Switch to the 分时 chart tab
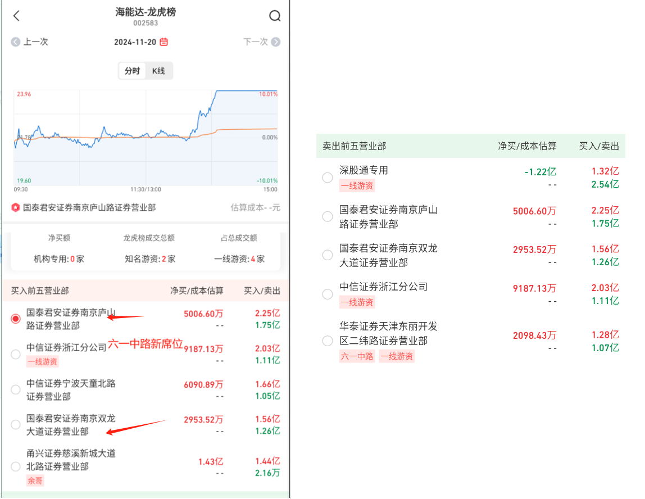This screenshot has width=645, height=499. [x=132, y=71]
